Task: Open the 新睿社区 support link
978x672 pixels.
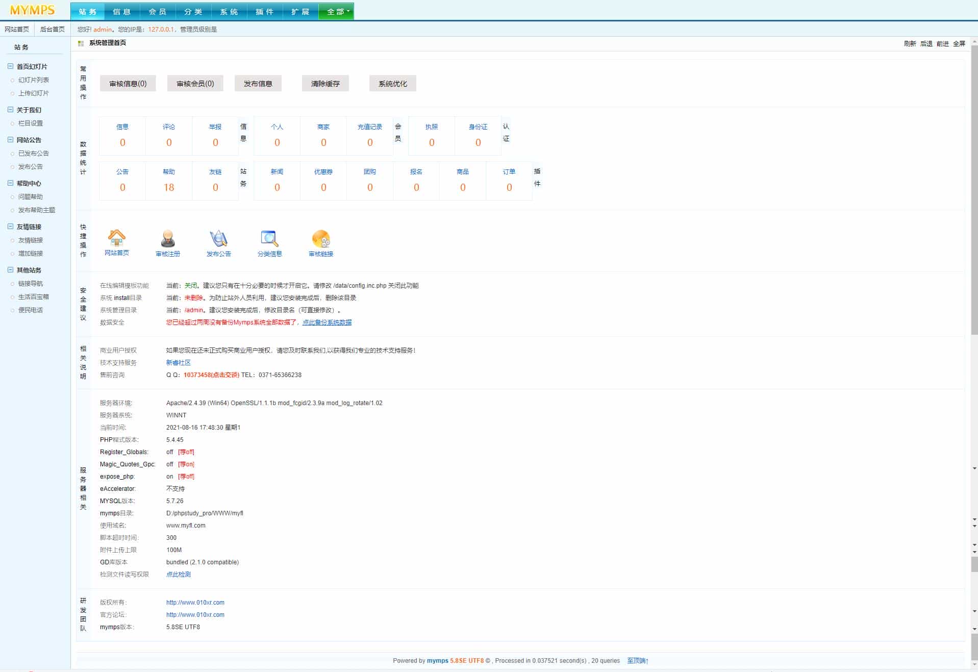Action: 179,363
